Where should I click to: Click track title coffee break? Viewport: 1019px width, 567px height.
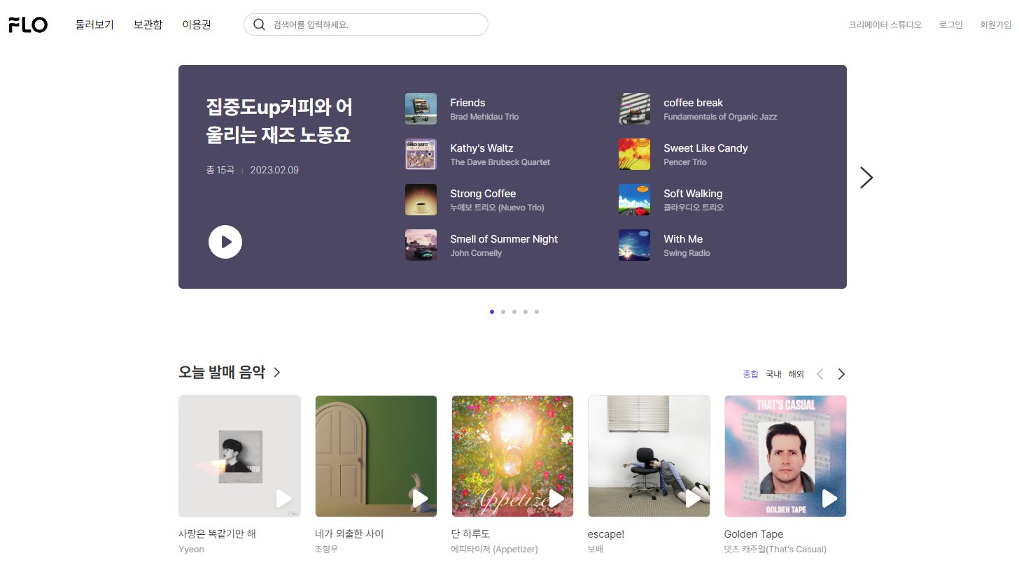pyautogui.click(x=693, y=103)
